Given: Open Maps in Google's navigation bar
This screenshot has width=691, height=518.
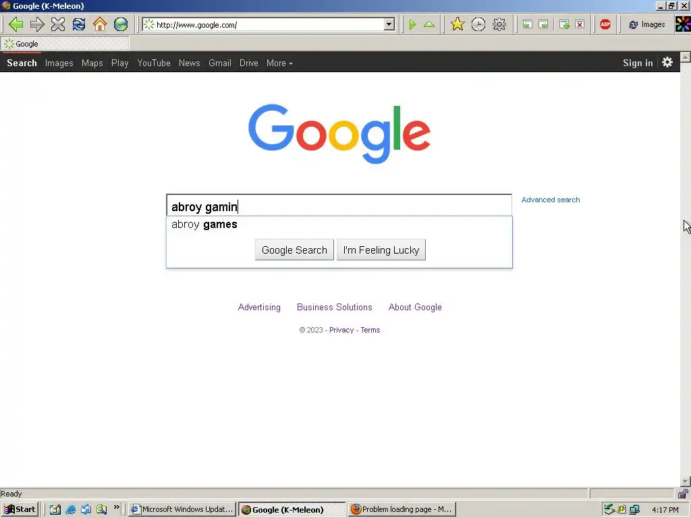Looking at the screenshot, I should (x=92, y=63).
